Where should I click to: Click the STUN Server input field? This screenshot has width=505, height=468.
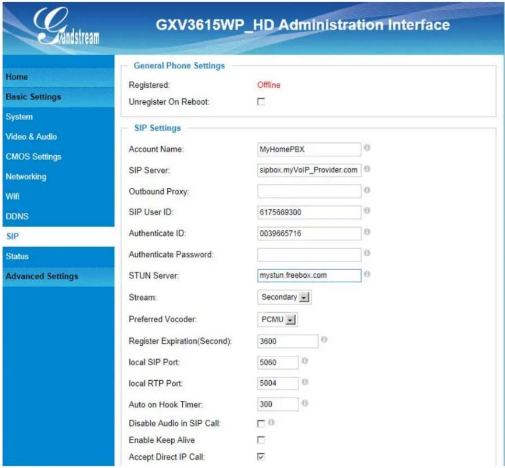tap(309, 276)
